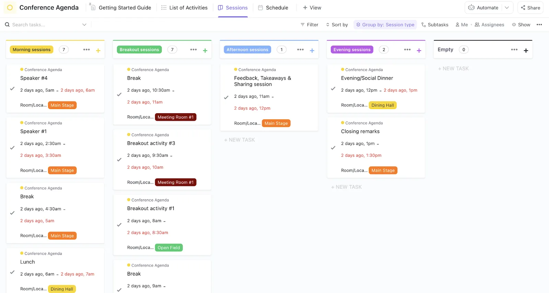Open the Show options
Image resolution: width=549 pixels, height=293 pixels.
521,25
